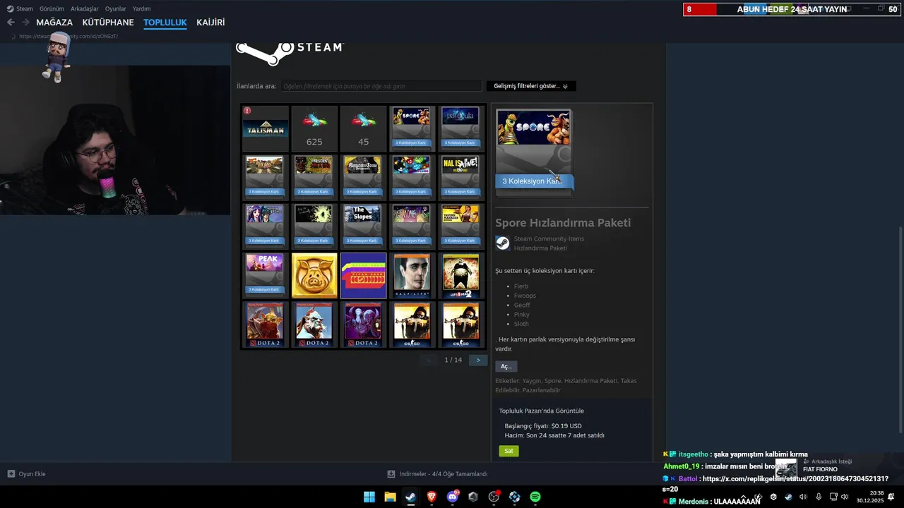The height and width of the screenshot is (508, 904).
Task: Open Windows Start menu
Action: click(369, 497)
